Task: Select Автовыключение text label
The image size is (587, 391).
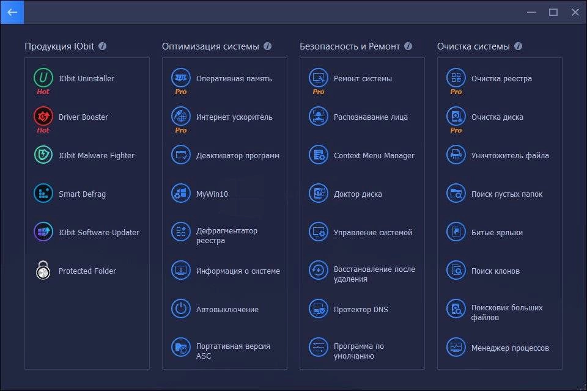Action: point(227,309)
